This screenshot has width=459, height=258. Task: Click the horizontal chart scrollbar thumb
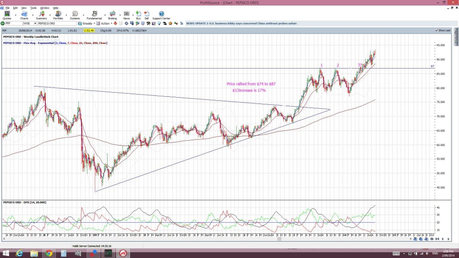(x=279, y=239)
